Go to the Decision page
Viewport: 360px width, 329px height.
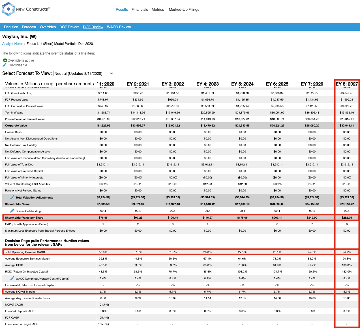[x=11, y=27]
